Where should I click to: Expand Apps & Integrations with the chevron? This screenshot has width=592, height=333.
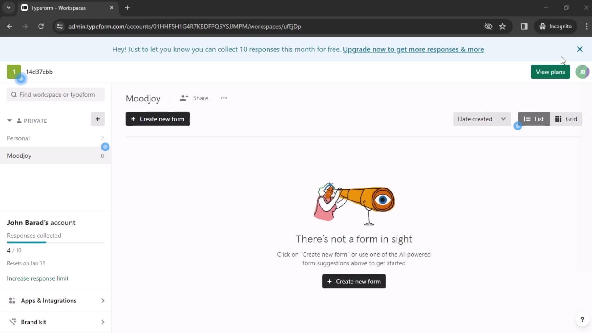pos(103,301)
